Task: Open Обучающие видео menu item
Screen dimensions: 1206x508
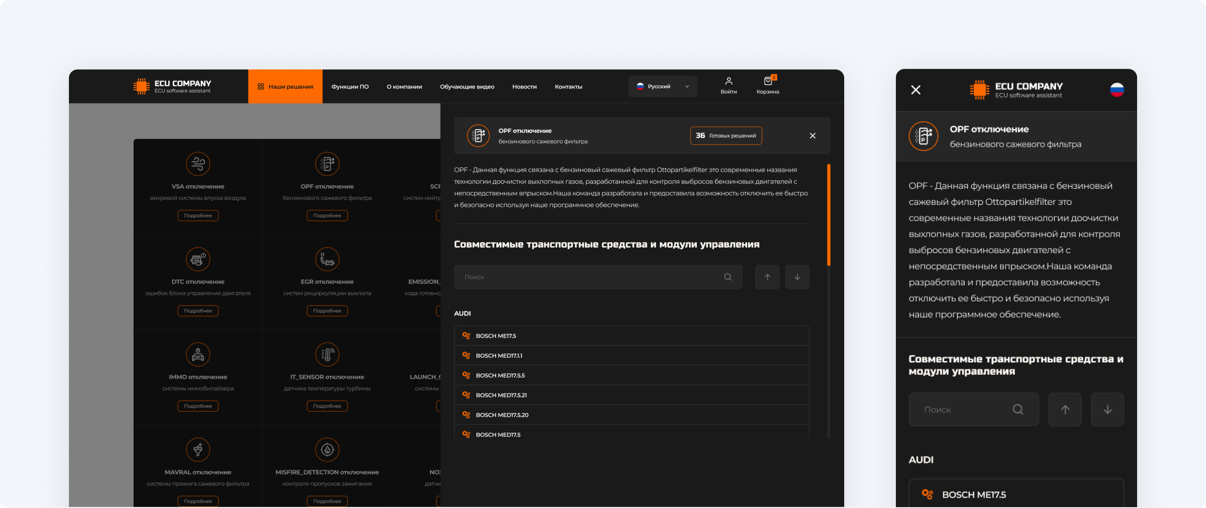Action: click(x=467, y=87)
